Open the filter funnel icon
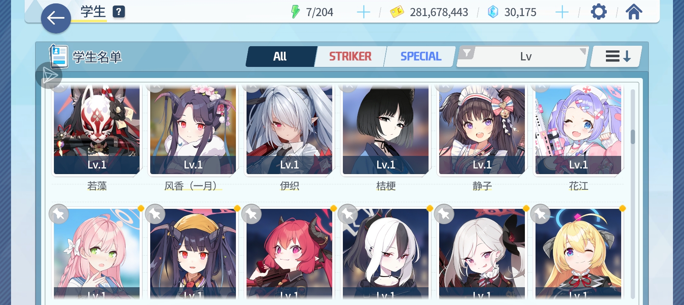This screenshot has width=684, height=305. click(x=467, y=53)
